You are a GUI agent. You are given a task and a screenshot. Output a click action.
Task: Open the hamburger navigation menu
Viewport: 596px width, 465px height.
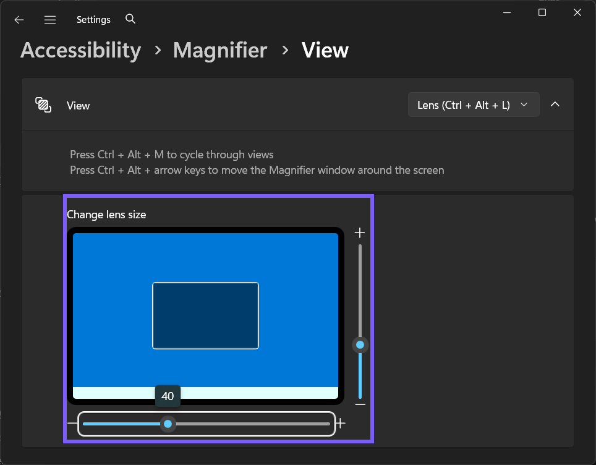click(x=50, y=20)
